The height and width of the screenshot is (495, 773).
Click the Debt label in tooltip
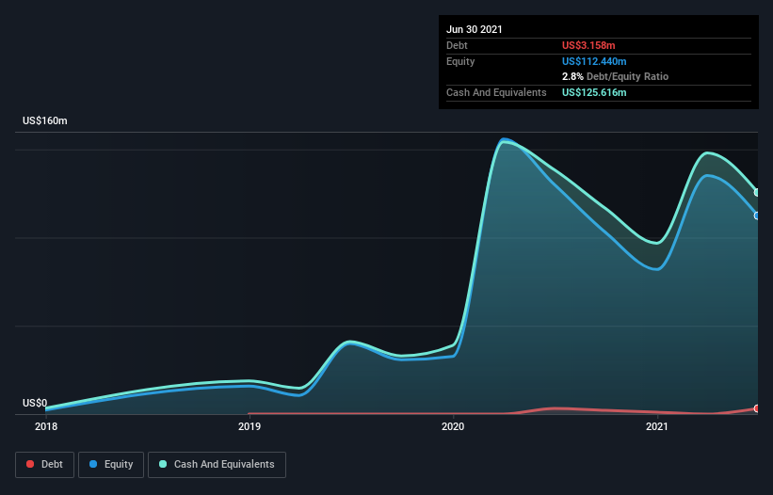(457, 45)
